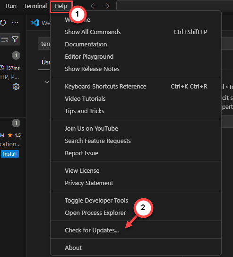The width and height of the screenshot is (233, 257).
Task: Open Keyboard Shortcuts Reference
Action: click(x=136, y=87)
